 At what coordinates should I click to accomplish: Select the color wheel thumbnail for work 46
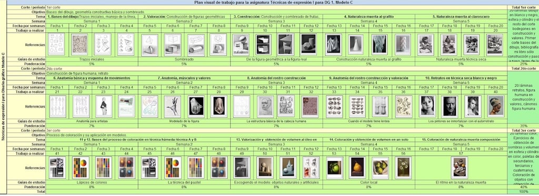[173, 168]
